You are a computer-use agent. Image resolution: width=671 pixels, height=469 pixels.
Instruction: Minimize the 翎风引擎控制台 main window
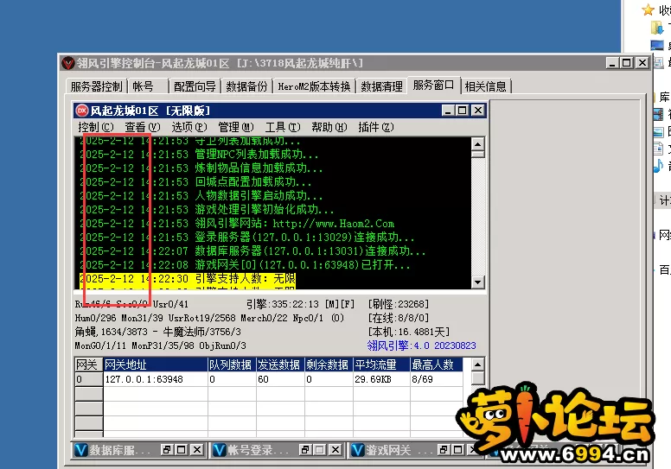(612, 63)
